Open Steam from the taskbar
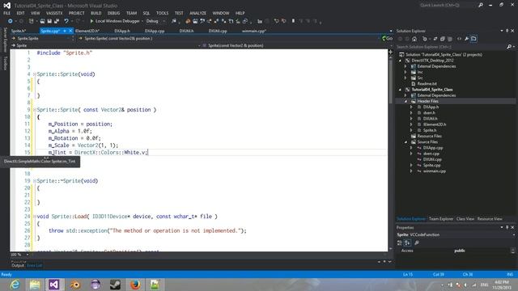The height and width of the screenshot is (291, 518). point(115,285)
